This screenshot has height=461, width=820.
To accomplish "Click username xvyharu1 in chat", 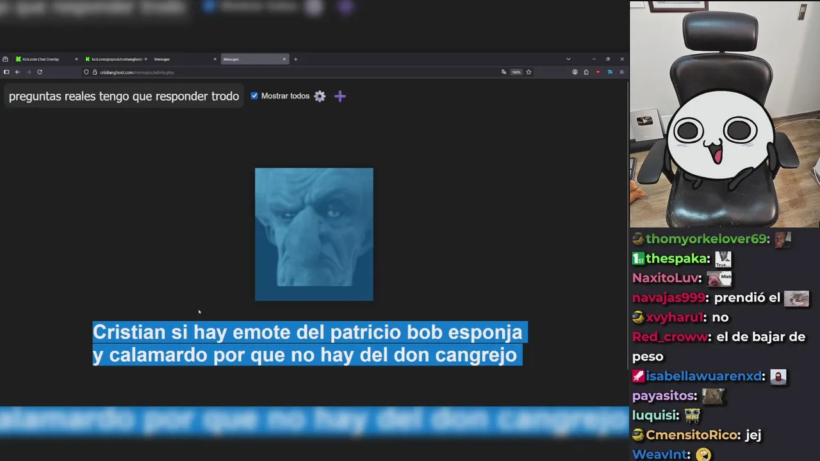I will [x=675, y=318].
